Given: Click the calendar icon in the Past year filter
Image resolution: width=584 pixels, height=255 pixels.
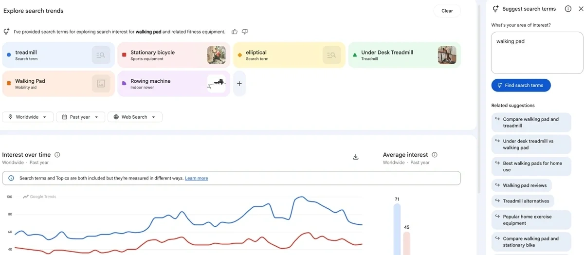Looking at the screenshot, I should 64,117.
